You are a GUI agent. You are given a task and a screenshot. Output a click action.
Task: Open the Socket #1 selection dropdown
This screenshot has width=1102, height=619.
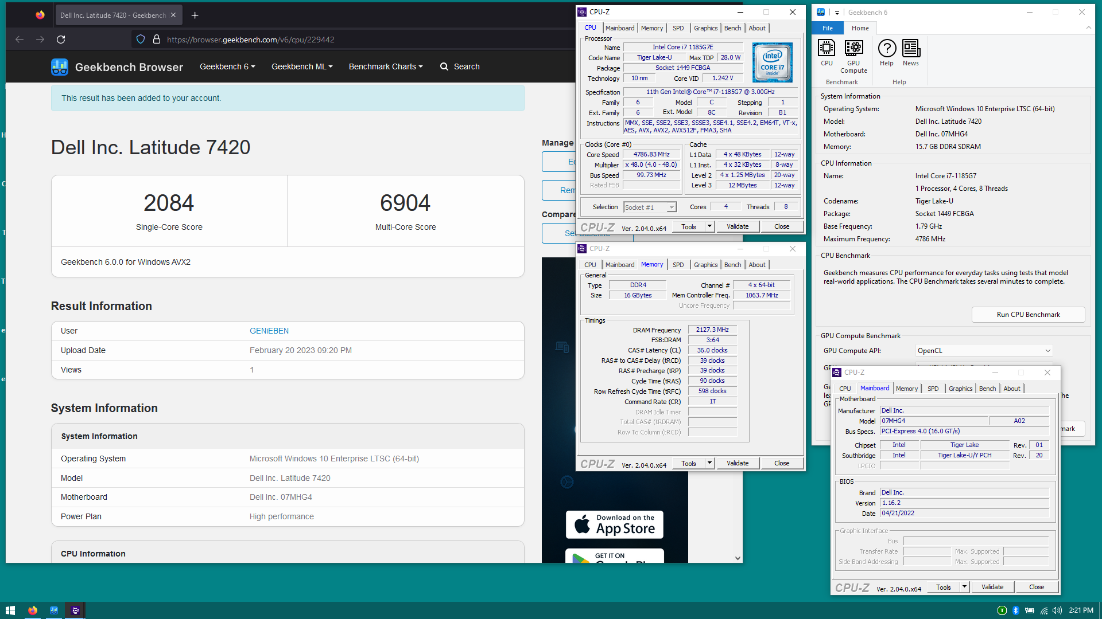[650, 207]
